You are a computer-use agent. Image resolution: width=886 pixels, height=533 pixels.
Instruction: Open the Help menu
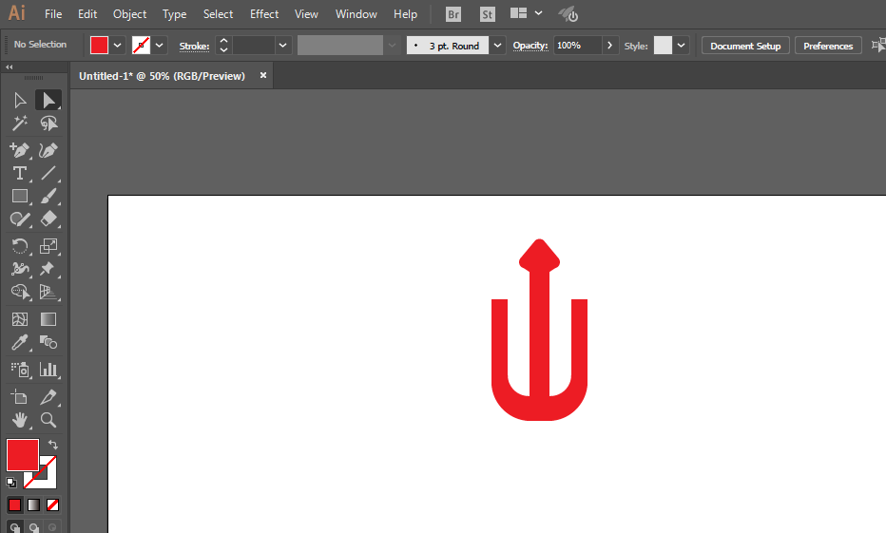click(x=405, y=14)
